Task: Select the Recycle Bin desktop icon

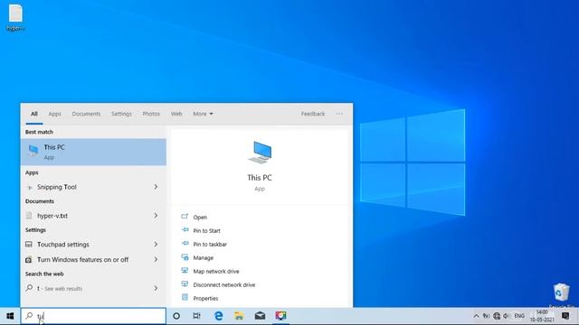Action: [x=561, y=295]
